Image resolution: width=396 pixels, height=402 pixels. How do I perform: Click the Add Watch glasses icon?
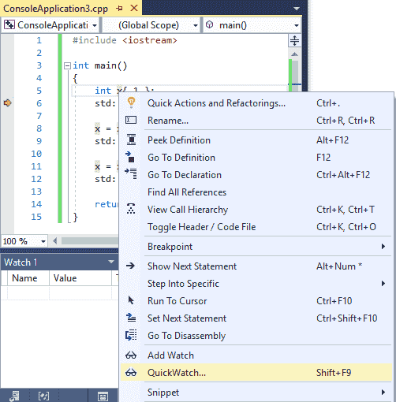(x=131, y=355)
